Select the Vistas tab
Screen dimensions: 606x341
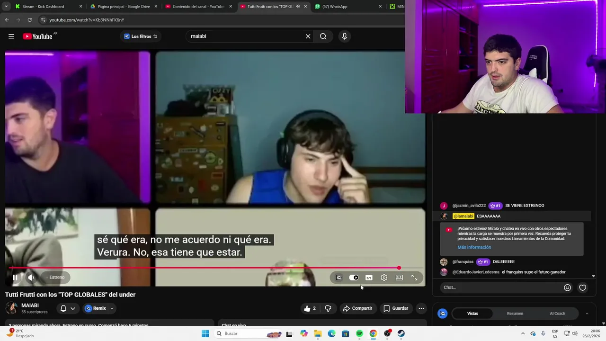coord(472,314)
